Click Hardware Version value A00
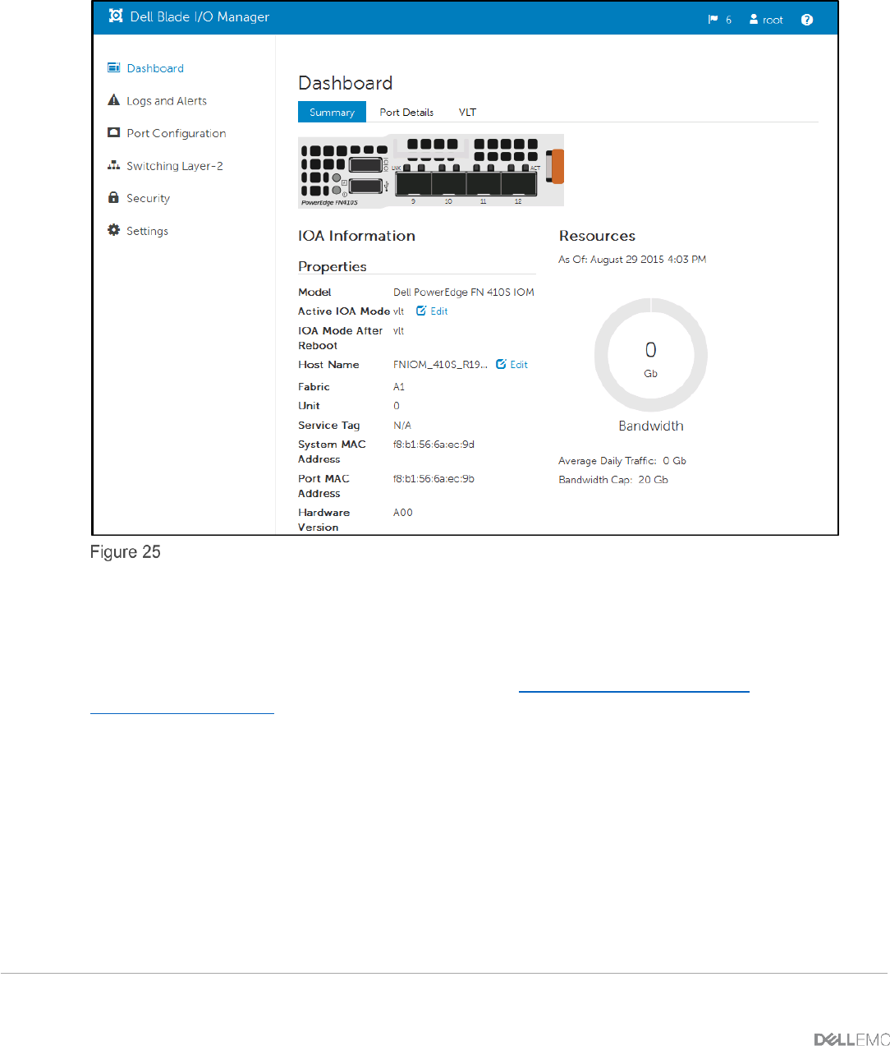 tap(403, 513)
